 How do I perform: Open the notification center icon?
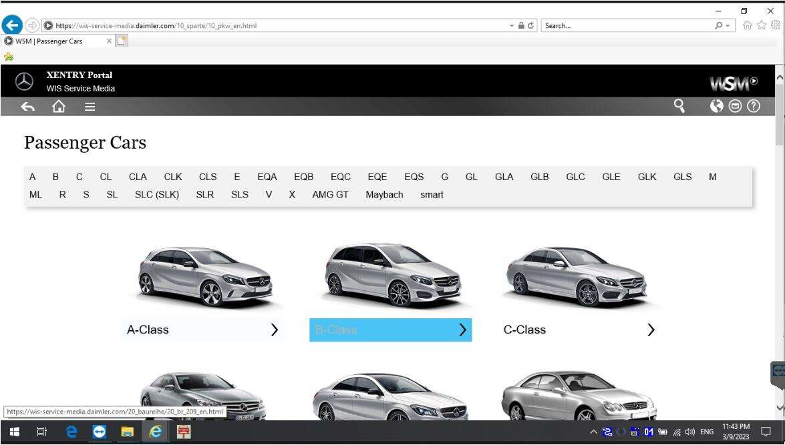click(766, 432)
